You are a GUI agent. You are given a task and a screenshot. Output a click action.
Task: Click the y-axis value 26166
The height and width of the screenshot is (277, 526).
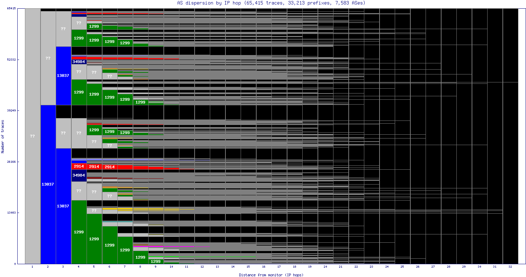click(x=11, y=162)
